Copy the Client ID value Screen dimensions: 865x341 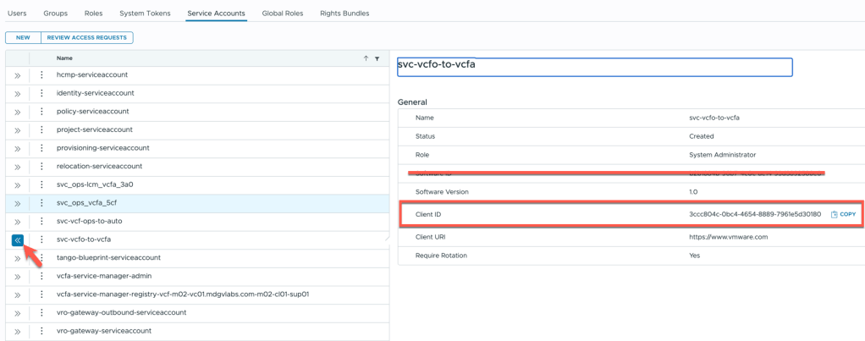point(843,215)
